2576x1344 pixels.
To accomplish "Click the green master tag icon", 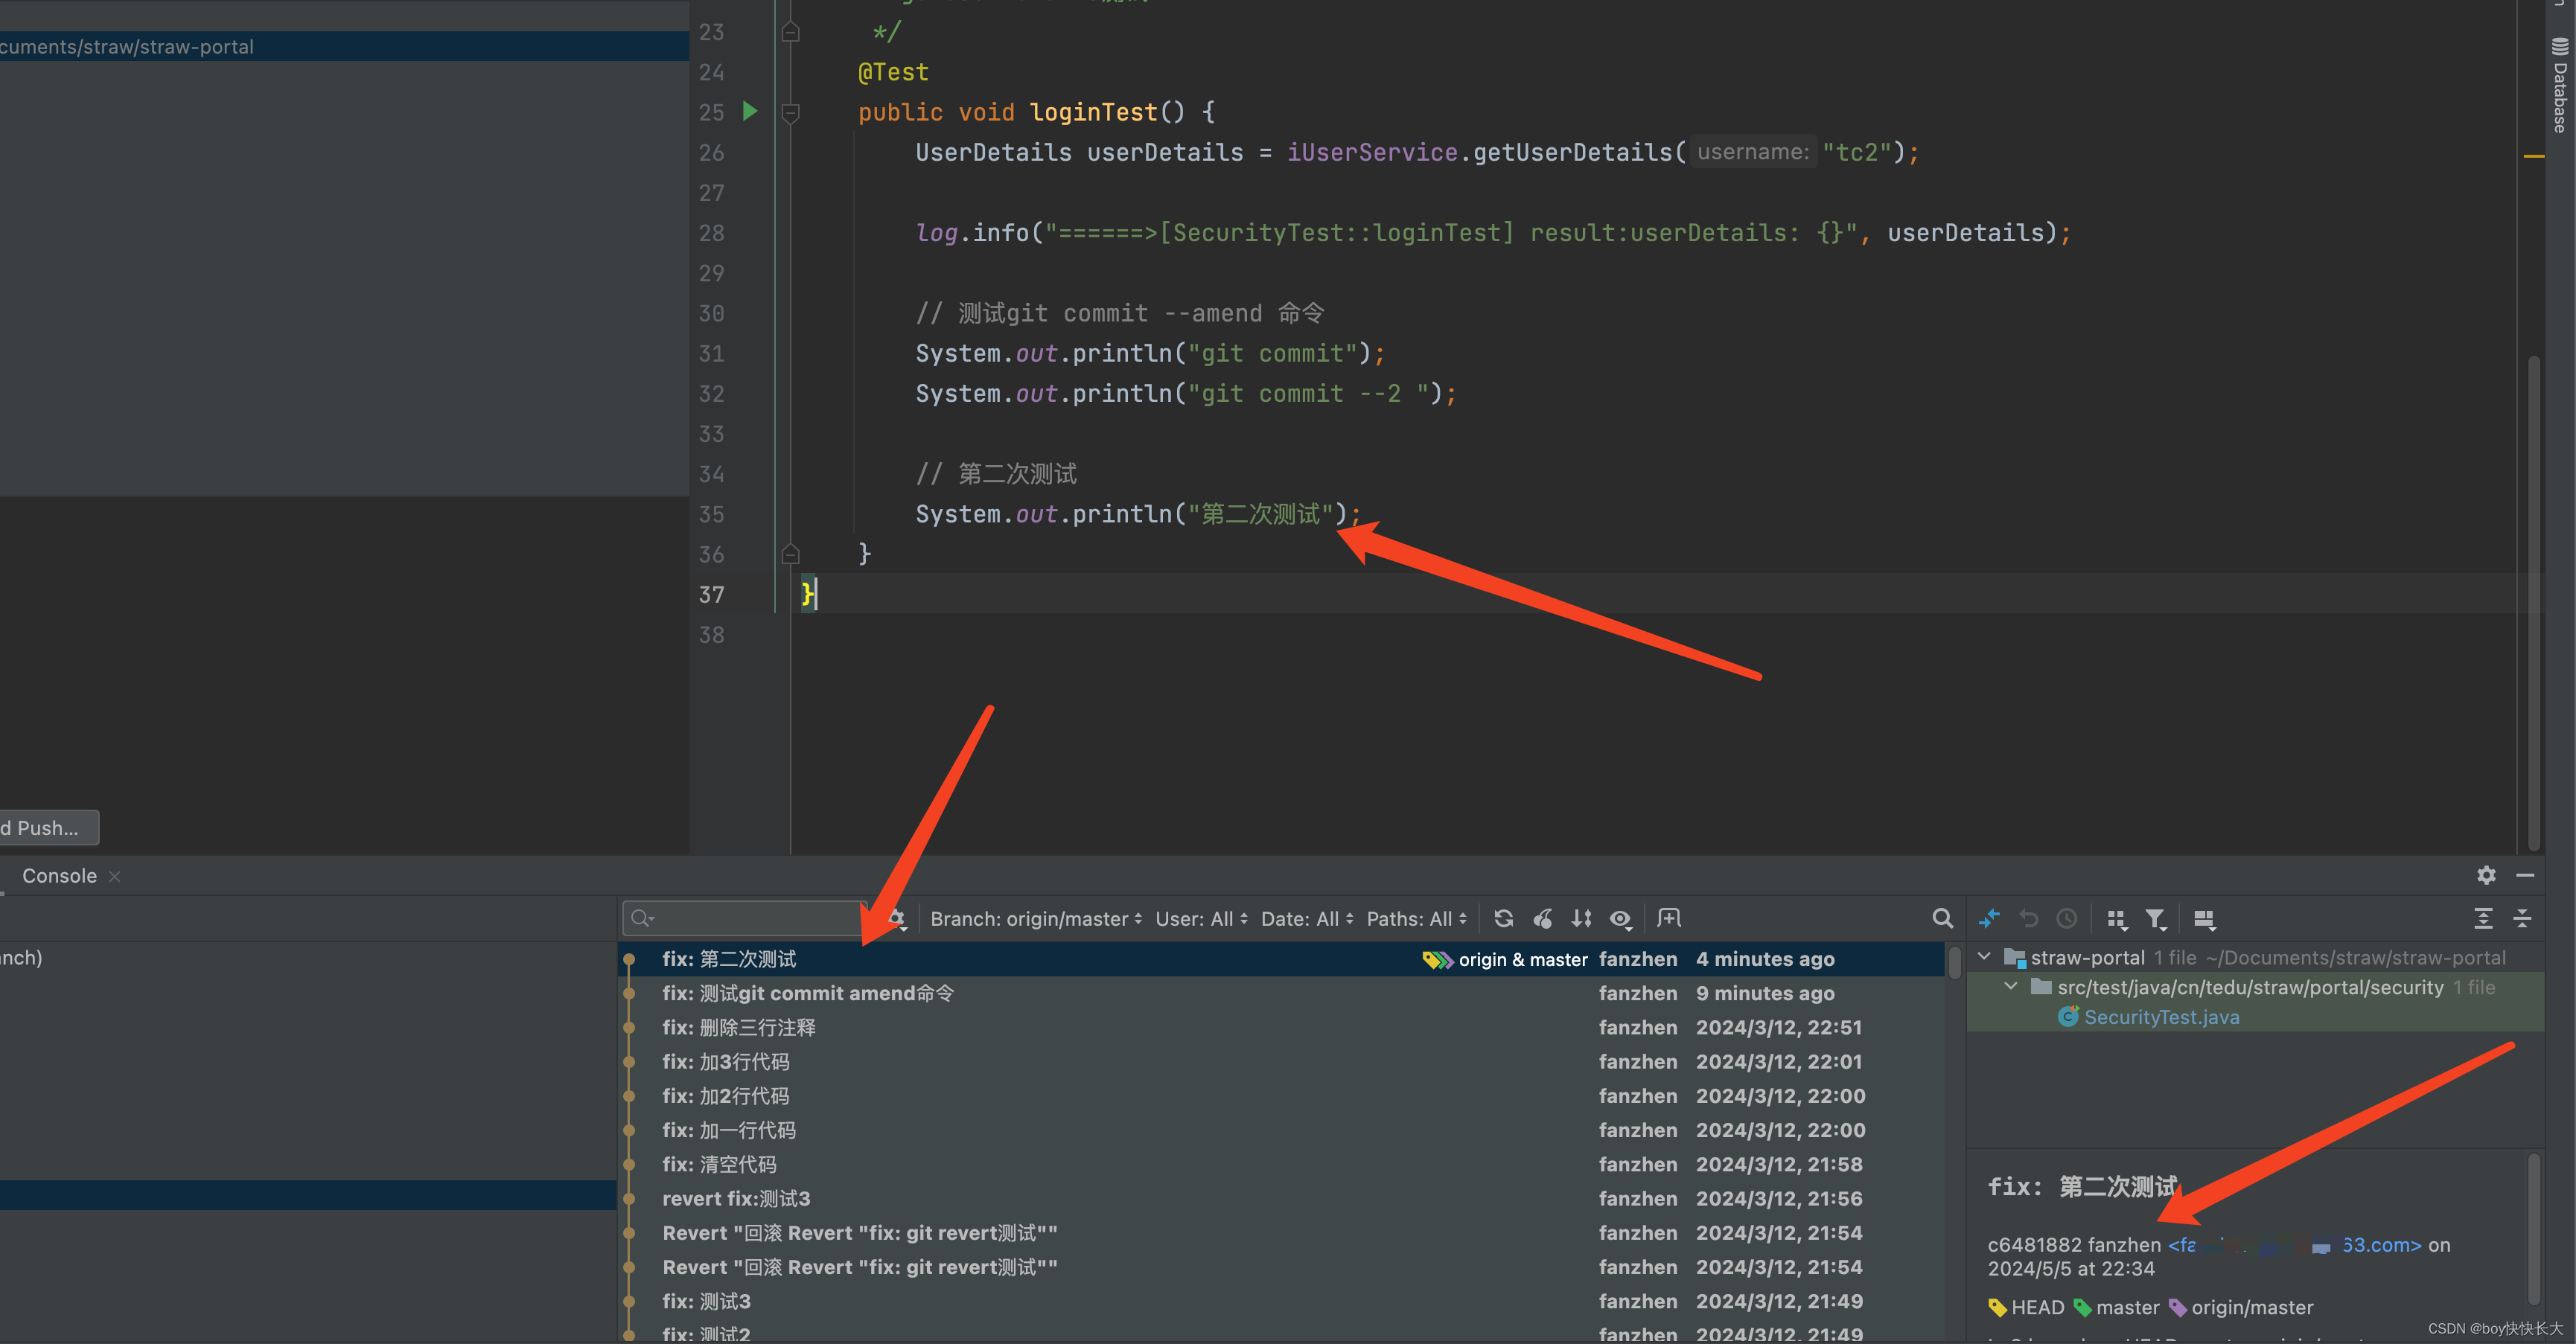I will (x=2082, y=1307).
